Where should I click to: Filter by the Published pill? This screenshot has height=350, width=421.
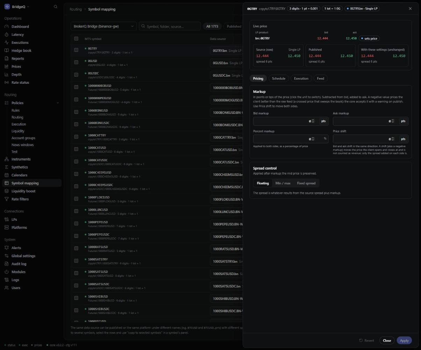(x=234, y=26)
